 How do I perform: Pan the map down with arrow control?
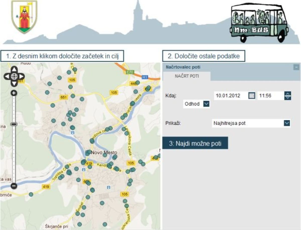[14, 84]
